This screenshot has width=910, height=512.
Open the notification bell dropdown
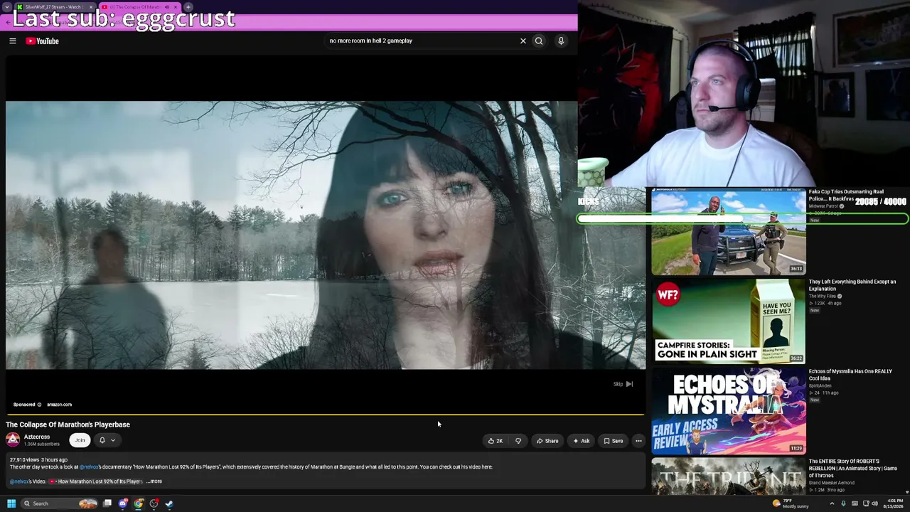pos(107,440)
